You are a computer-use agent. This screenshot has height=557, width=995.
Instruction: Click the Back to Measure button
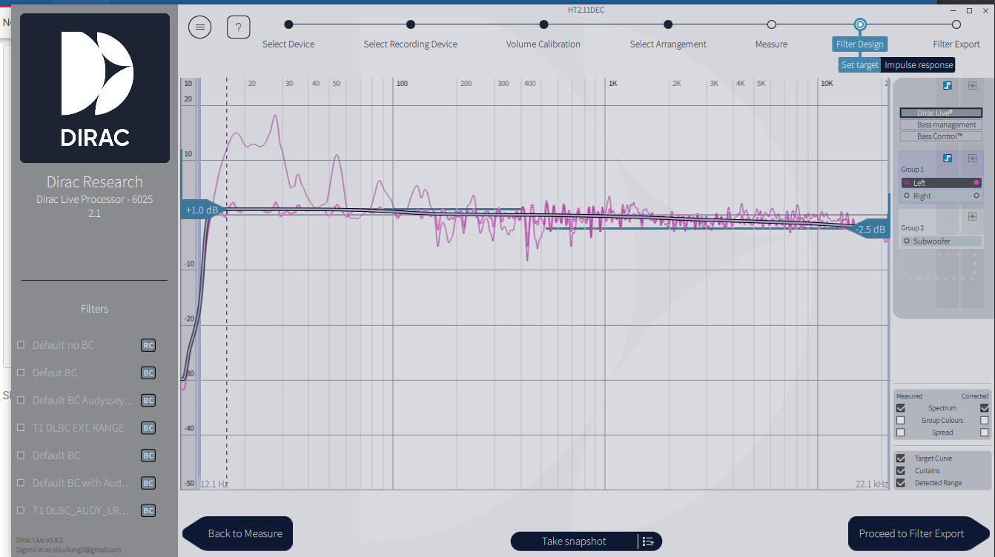[245, 533]
